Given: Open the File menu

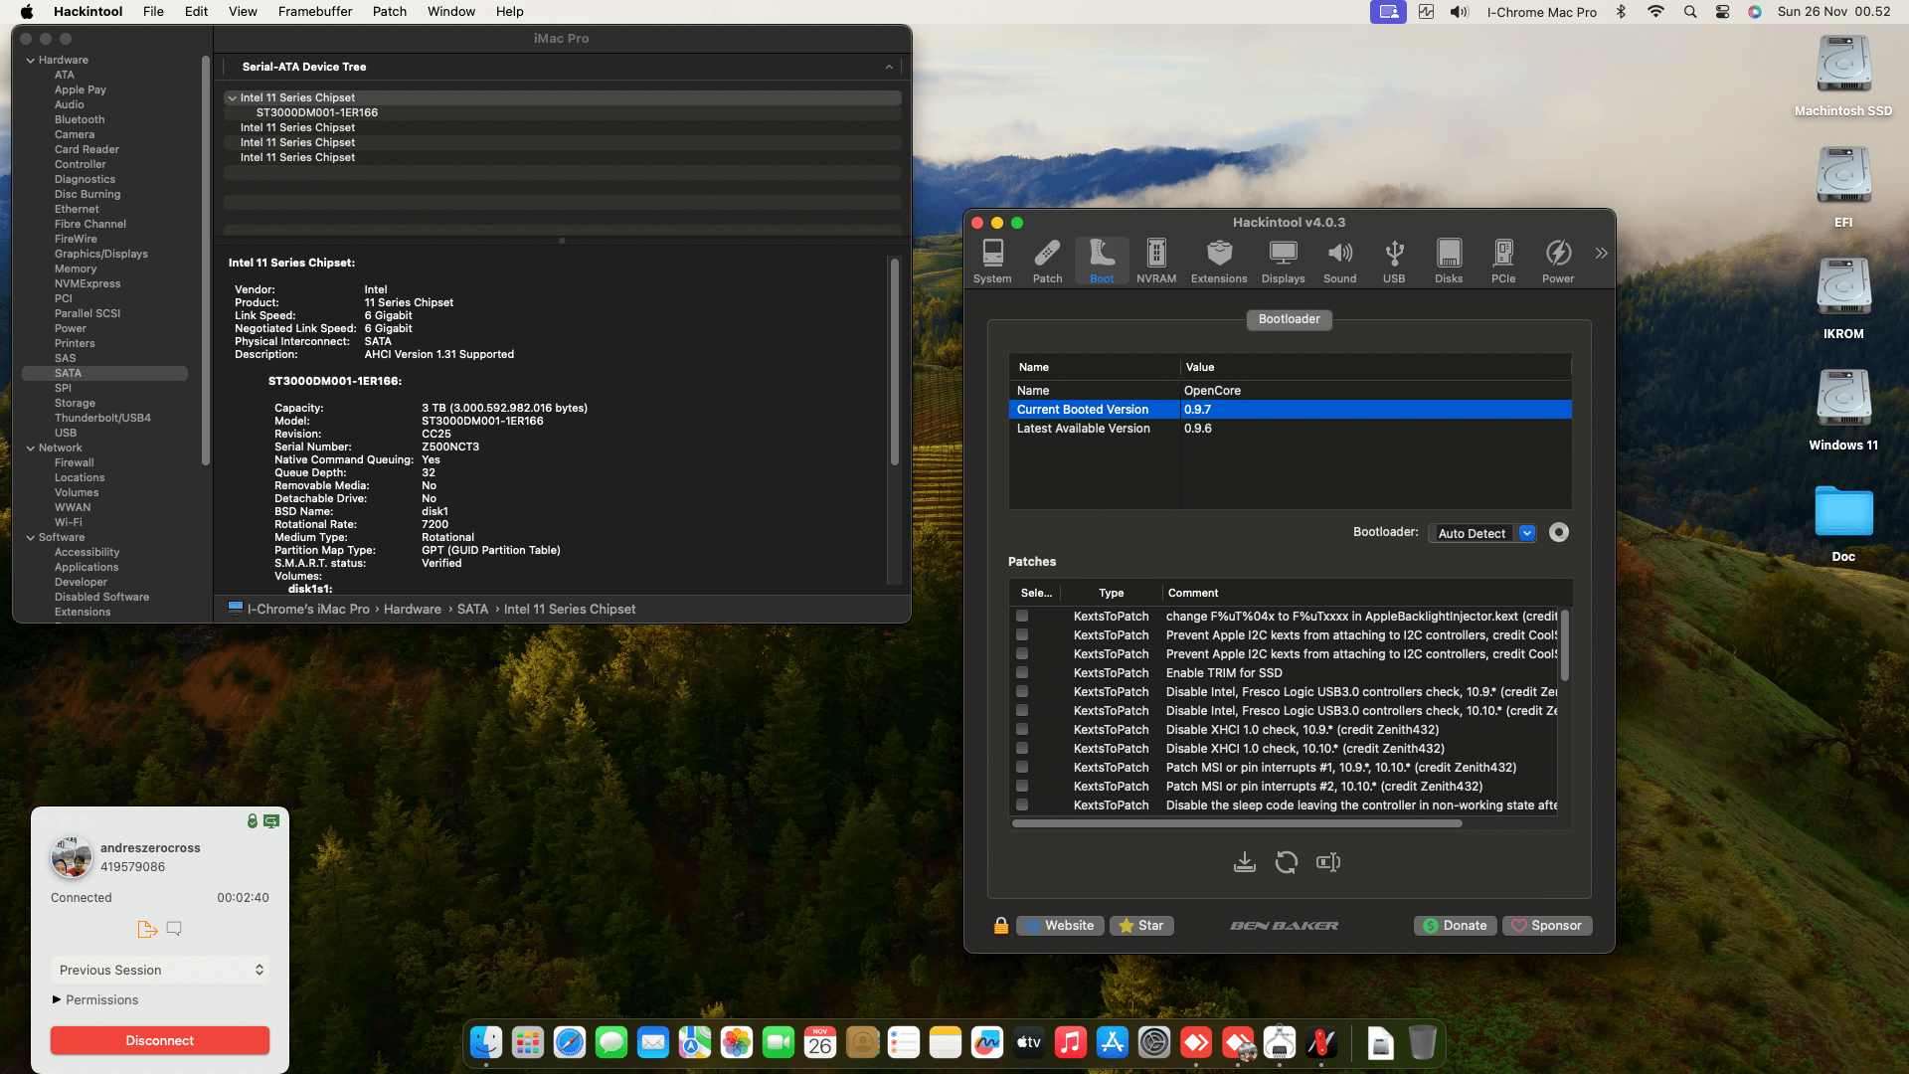Looking at the screenshot, I should coord(153,12).
